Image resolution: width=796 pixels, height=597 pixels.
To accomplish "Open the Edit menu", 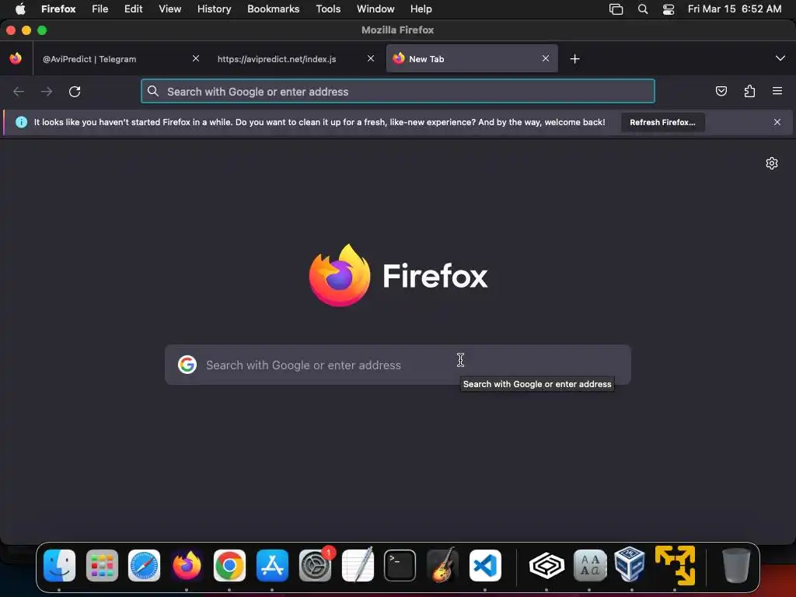I will [x=133, y=9].
